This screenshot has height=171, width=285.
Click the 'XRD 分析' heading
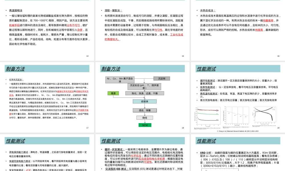pos(206,153)
